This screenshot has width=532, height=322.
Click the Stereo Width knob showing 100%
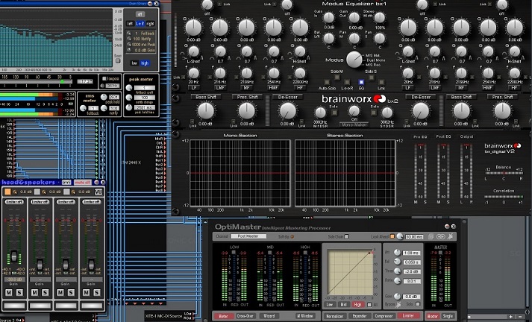(380, 17)
